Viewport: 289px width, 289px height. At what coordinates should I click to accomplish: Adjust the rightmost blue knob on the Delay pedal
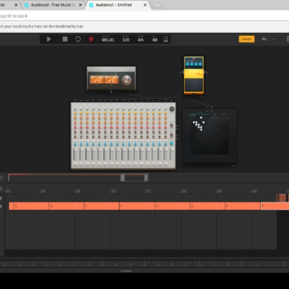(200, 64)
